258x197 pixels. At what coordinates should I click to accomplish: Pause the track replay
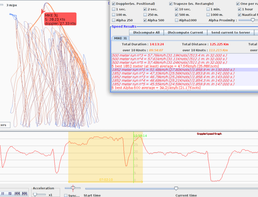point(3,194)
